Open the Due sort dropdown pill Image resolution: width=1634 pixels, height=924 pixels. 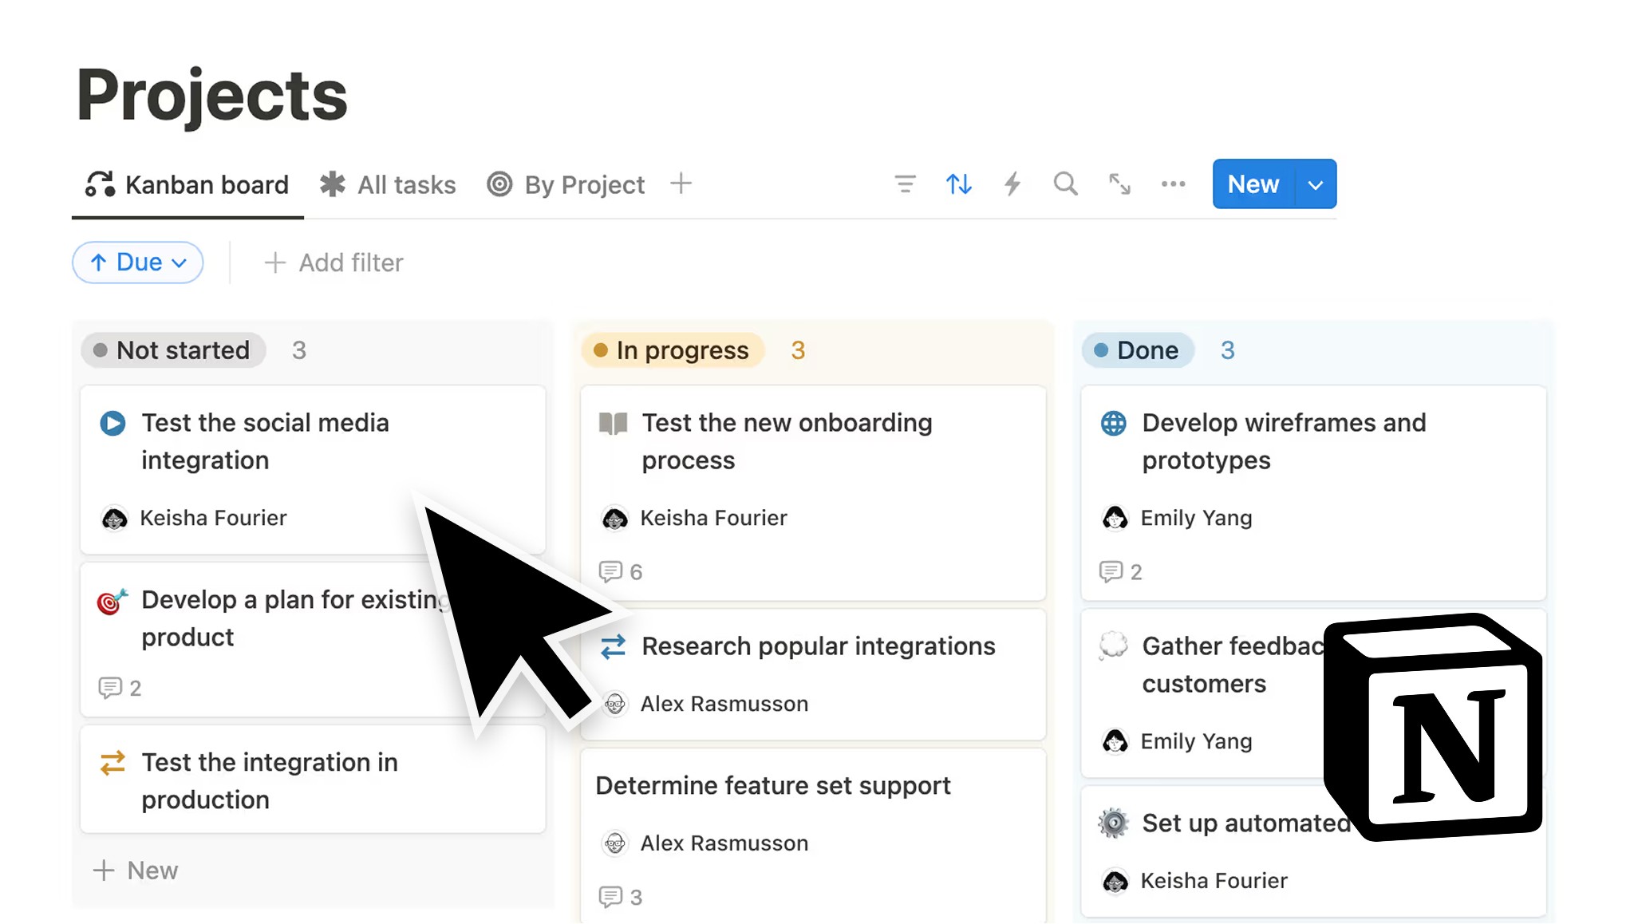(x=138, y=263)
